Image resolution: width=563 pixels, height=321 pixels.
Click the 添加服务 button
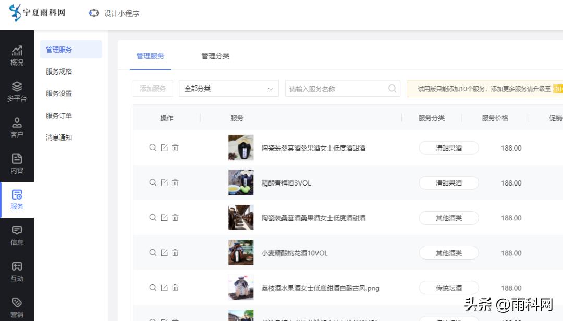pyautogui.click(x=153, y=88)
